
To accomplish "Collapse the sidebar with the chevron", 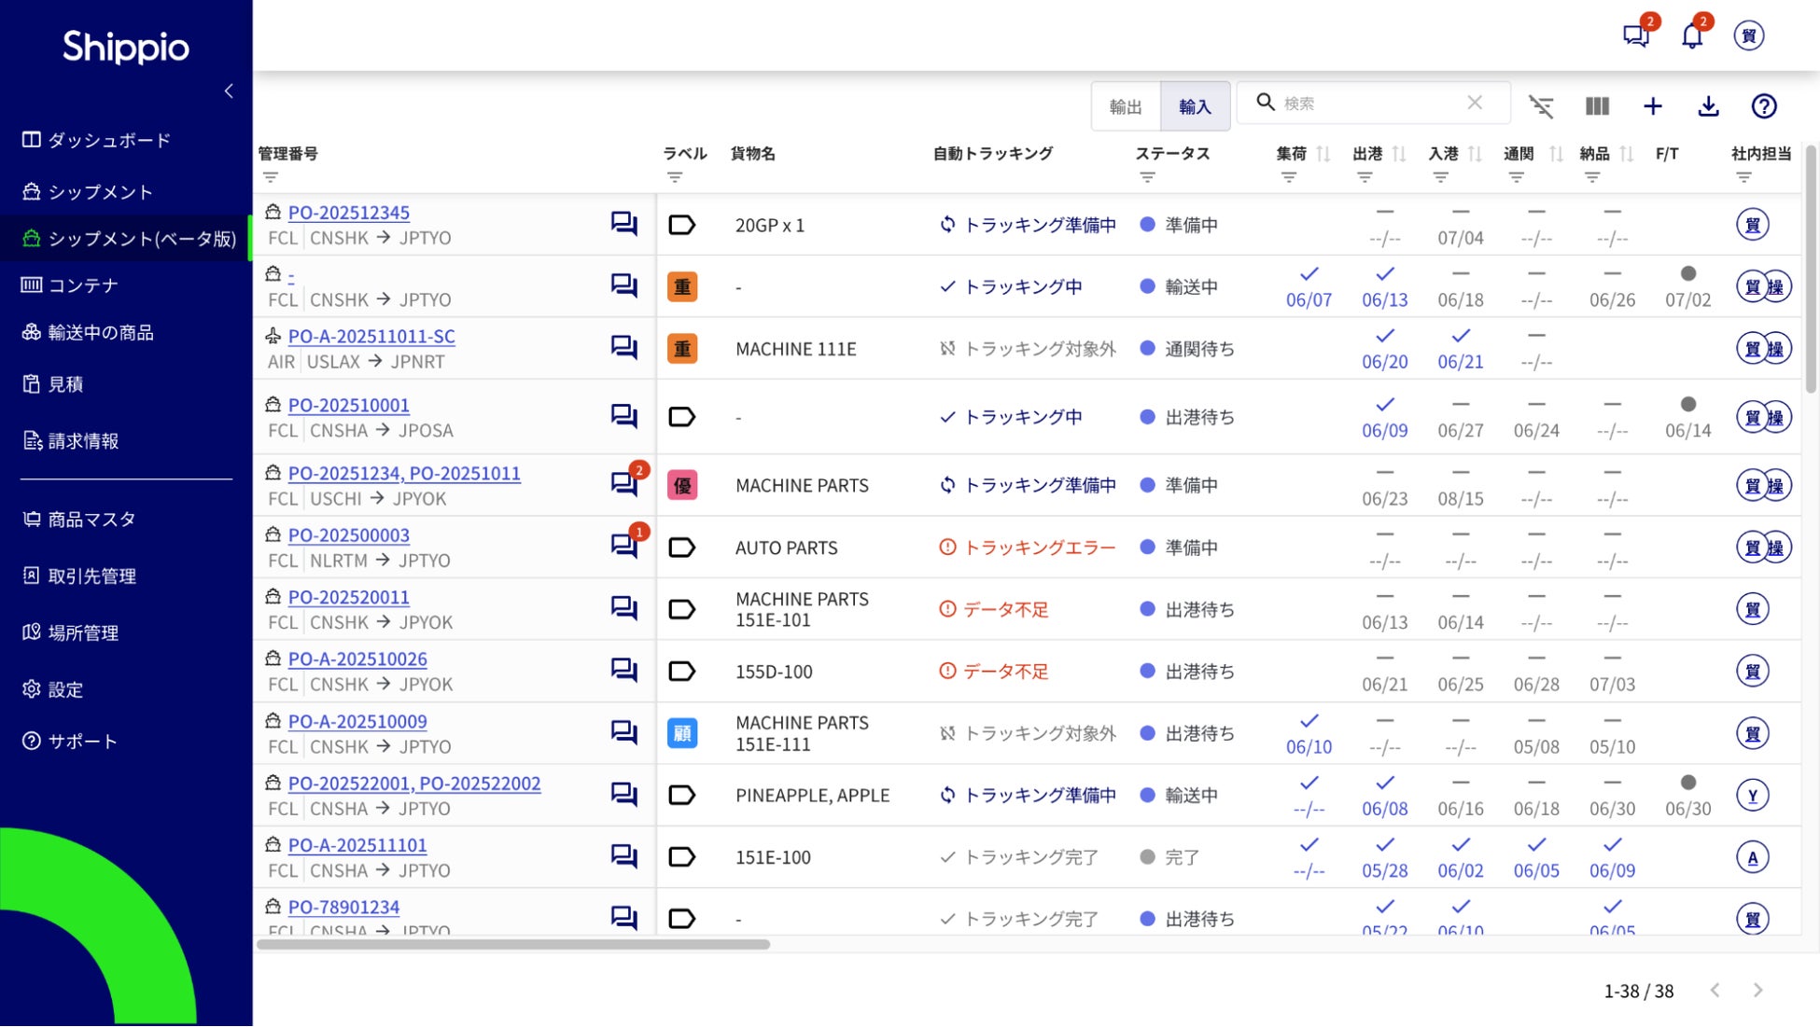I will 229,91.
